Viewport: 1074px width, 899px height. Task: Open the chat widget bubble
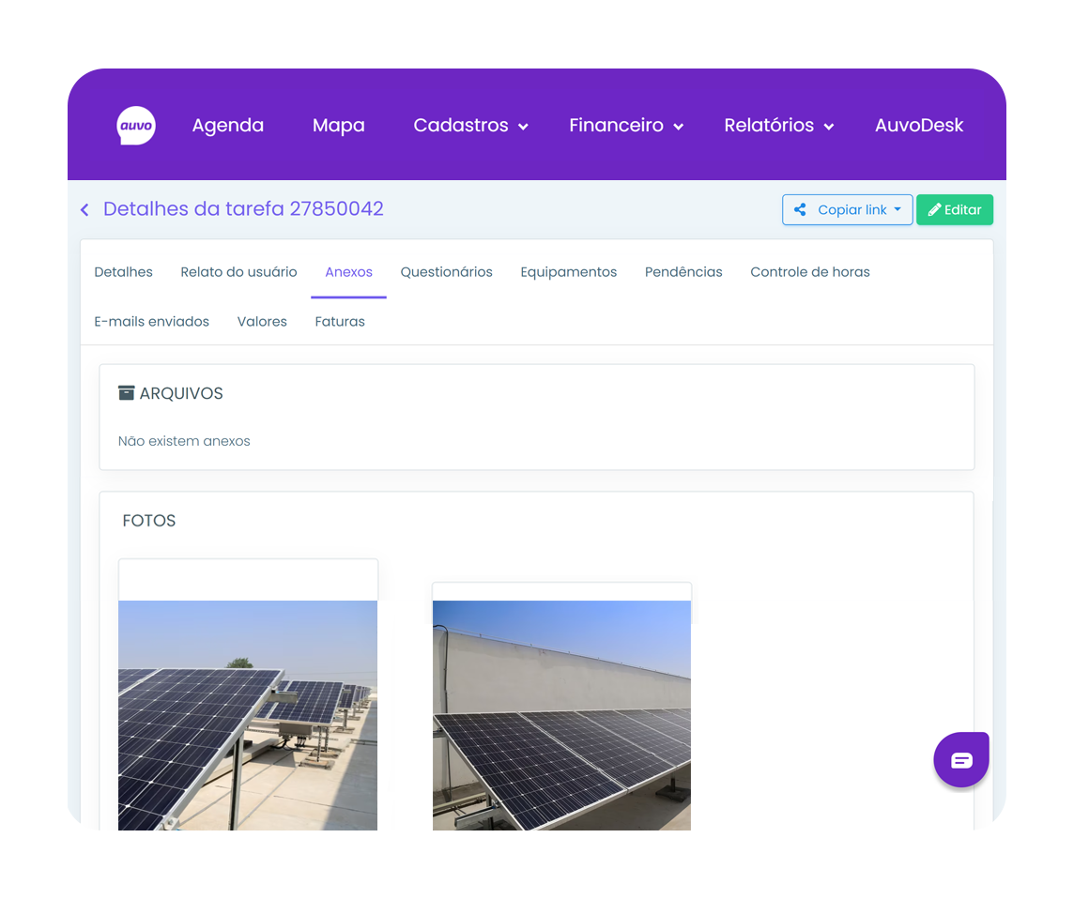[961, 759]
